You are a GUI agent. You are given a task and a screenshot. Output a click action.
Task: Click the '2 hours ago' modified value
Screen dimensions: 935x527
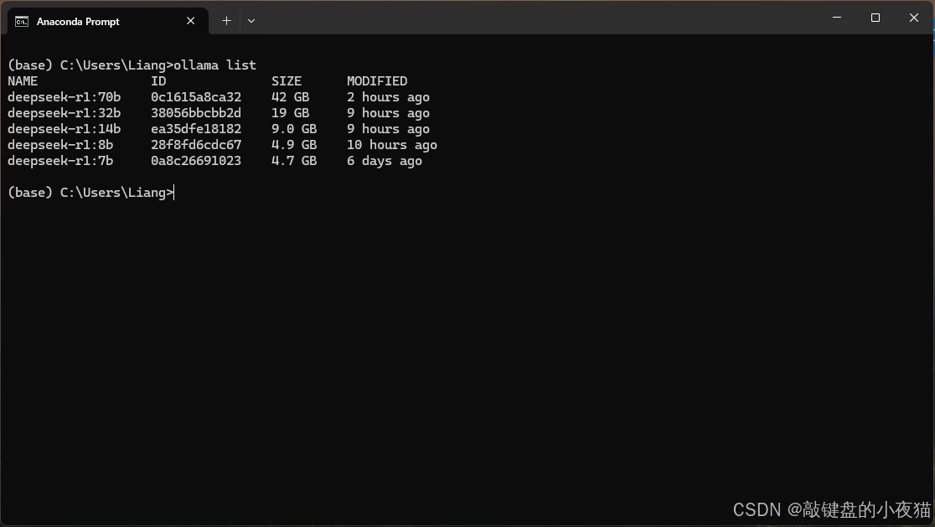tap(388, 97)
